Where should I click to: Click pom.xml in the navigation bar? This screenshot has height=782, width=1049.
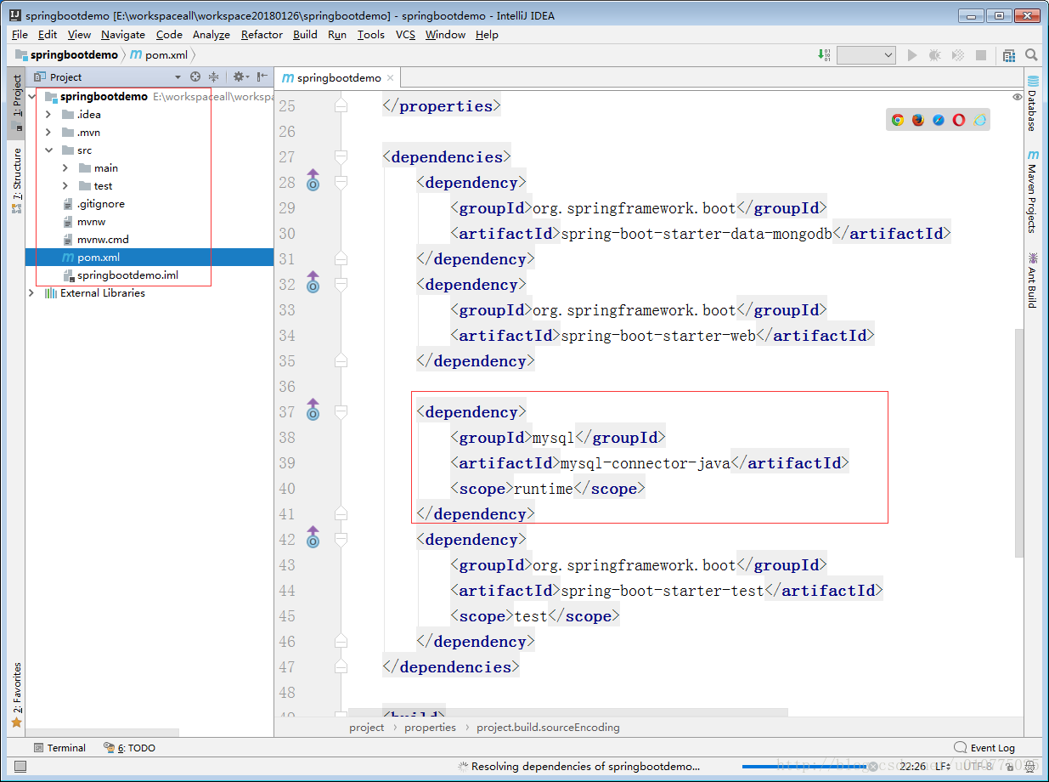click(x=159, y=54)
